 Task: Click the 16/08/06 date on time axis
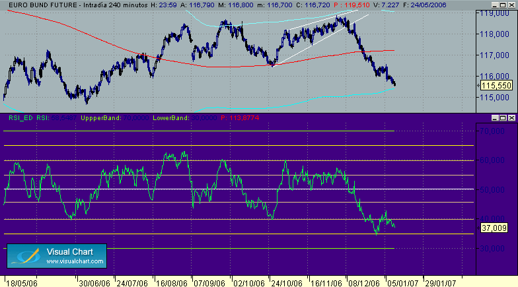[172, 283]
